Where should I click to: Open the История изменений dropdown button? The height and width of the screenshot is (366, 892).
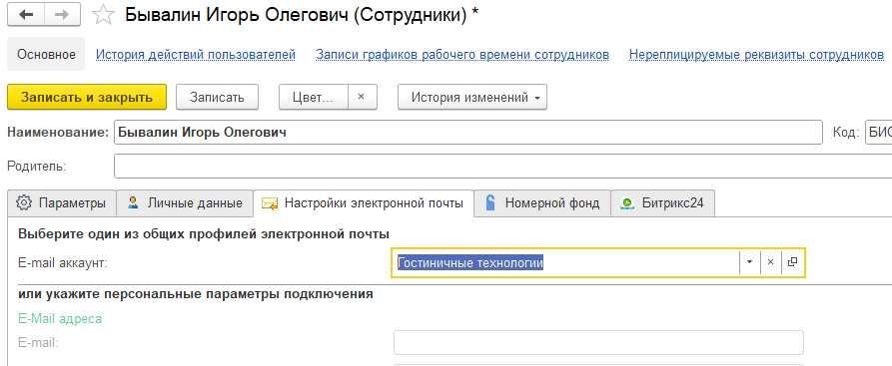[x=472, y=97]
